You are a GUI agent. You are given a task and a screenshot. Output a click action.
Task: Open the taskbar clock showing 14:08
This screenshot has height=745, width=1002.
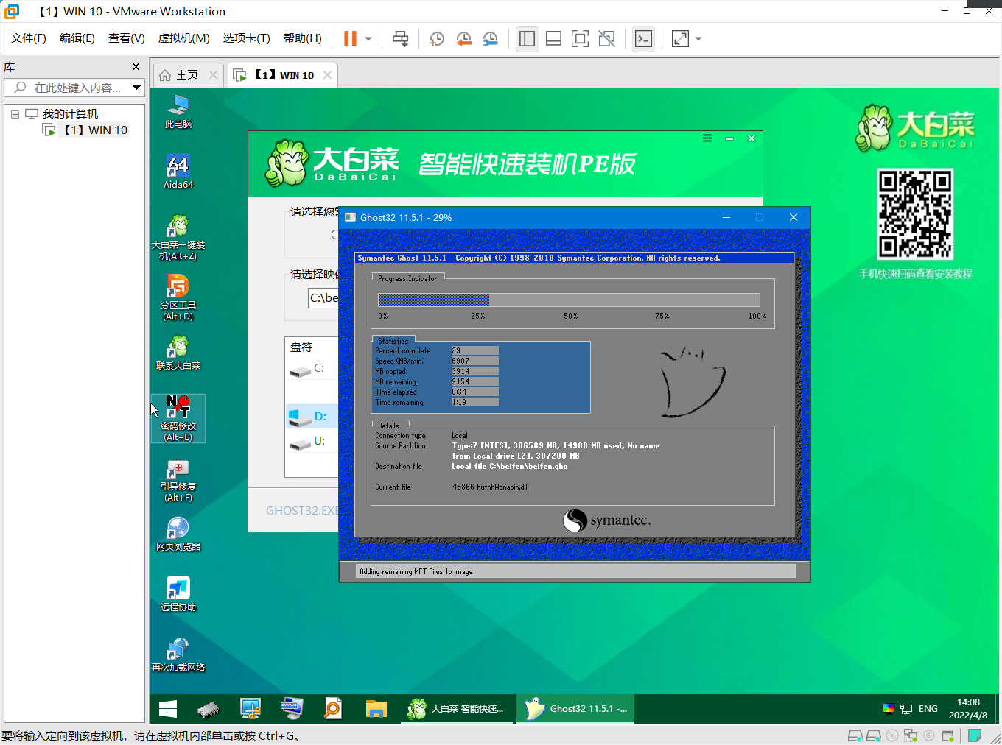click(x=968, y=709)
